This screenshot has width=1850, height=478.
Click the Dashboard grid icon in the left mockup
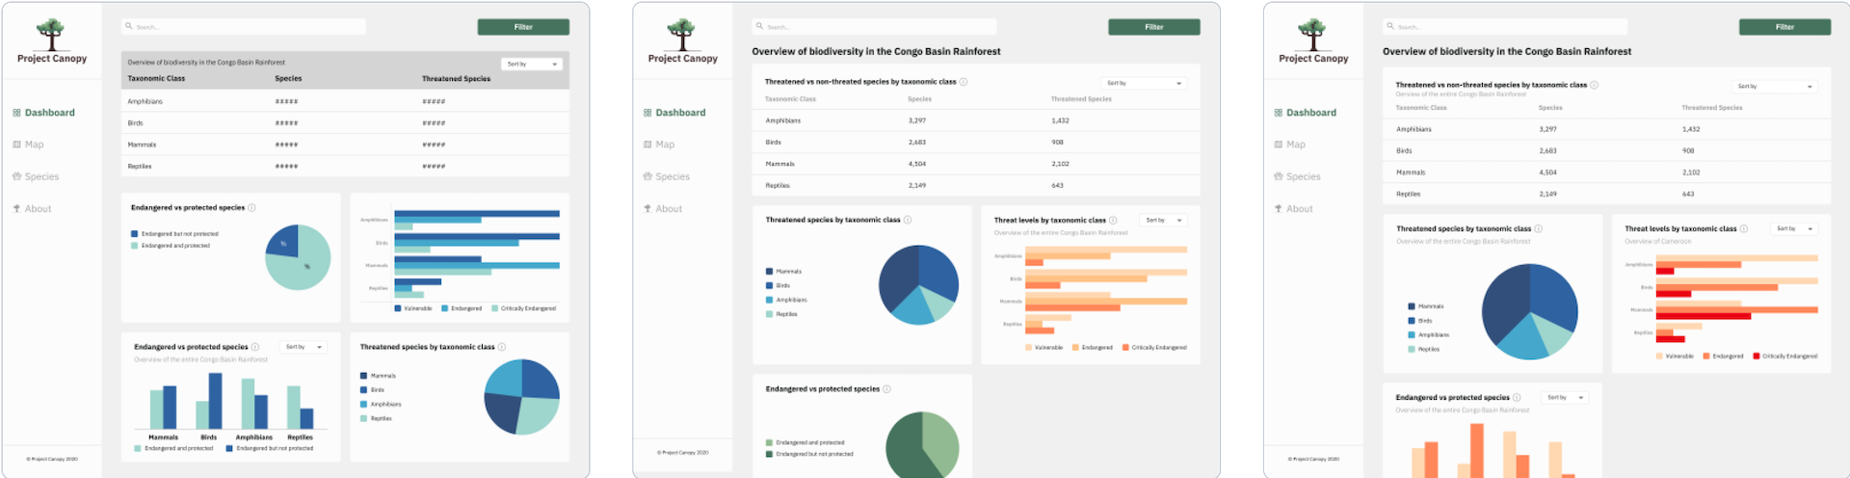(x=16, y=113)
